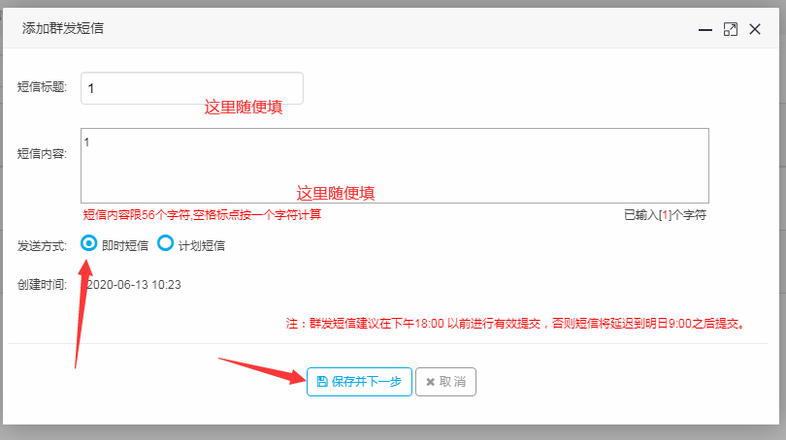Click the 短信标题 field label
Screen dimensions: 786x440
tap(42, 87)
